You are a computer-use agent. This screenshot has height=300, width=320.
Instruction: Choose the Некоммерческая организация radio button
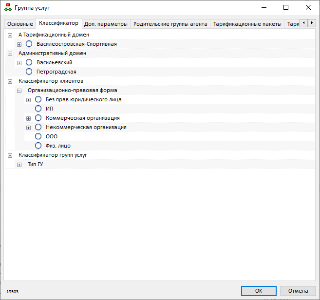(38, 127)
